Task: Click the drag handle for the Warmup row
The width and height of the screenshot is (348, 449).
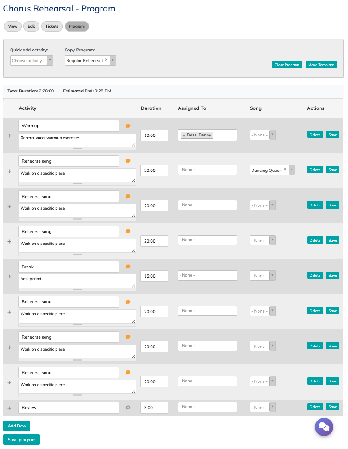Action: 9,136
